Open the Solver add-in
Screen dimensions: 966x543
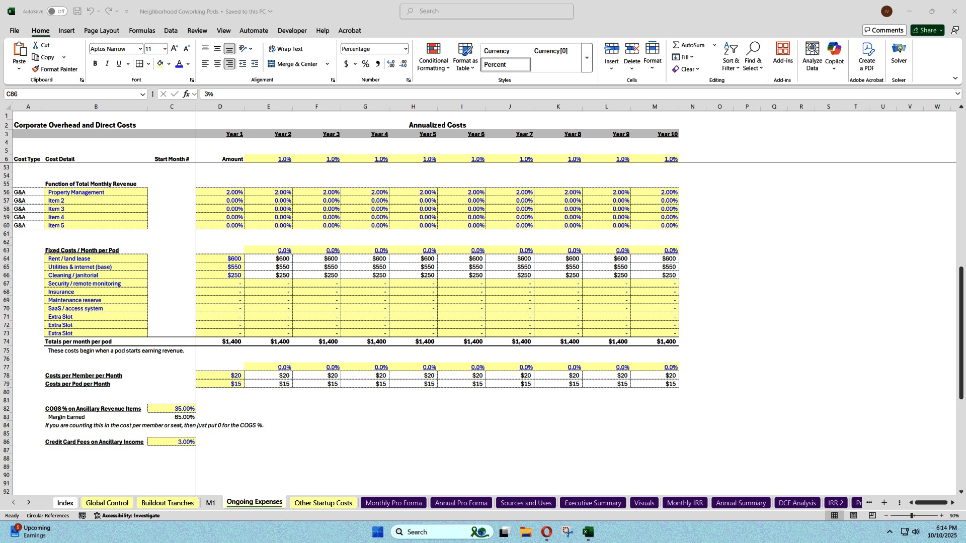899,53
